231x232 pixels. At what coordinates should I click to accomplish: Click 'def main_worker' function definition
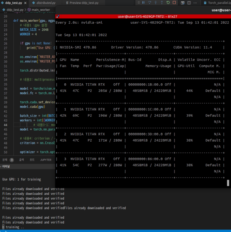(x=34, y=21)
